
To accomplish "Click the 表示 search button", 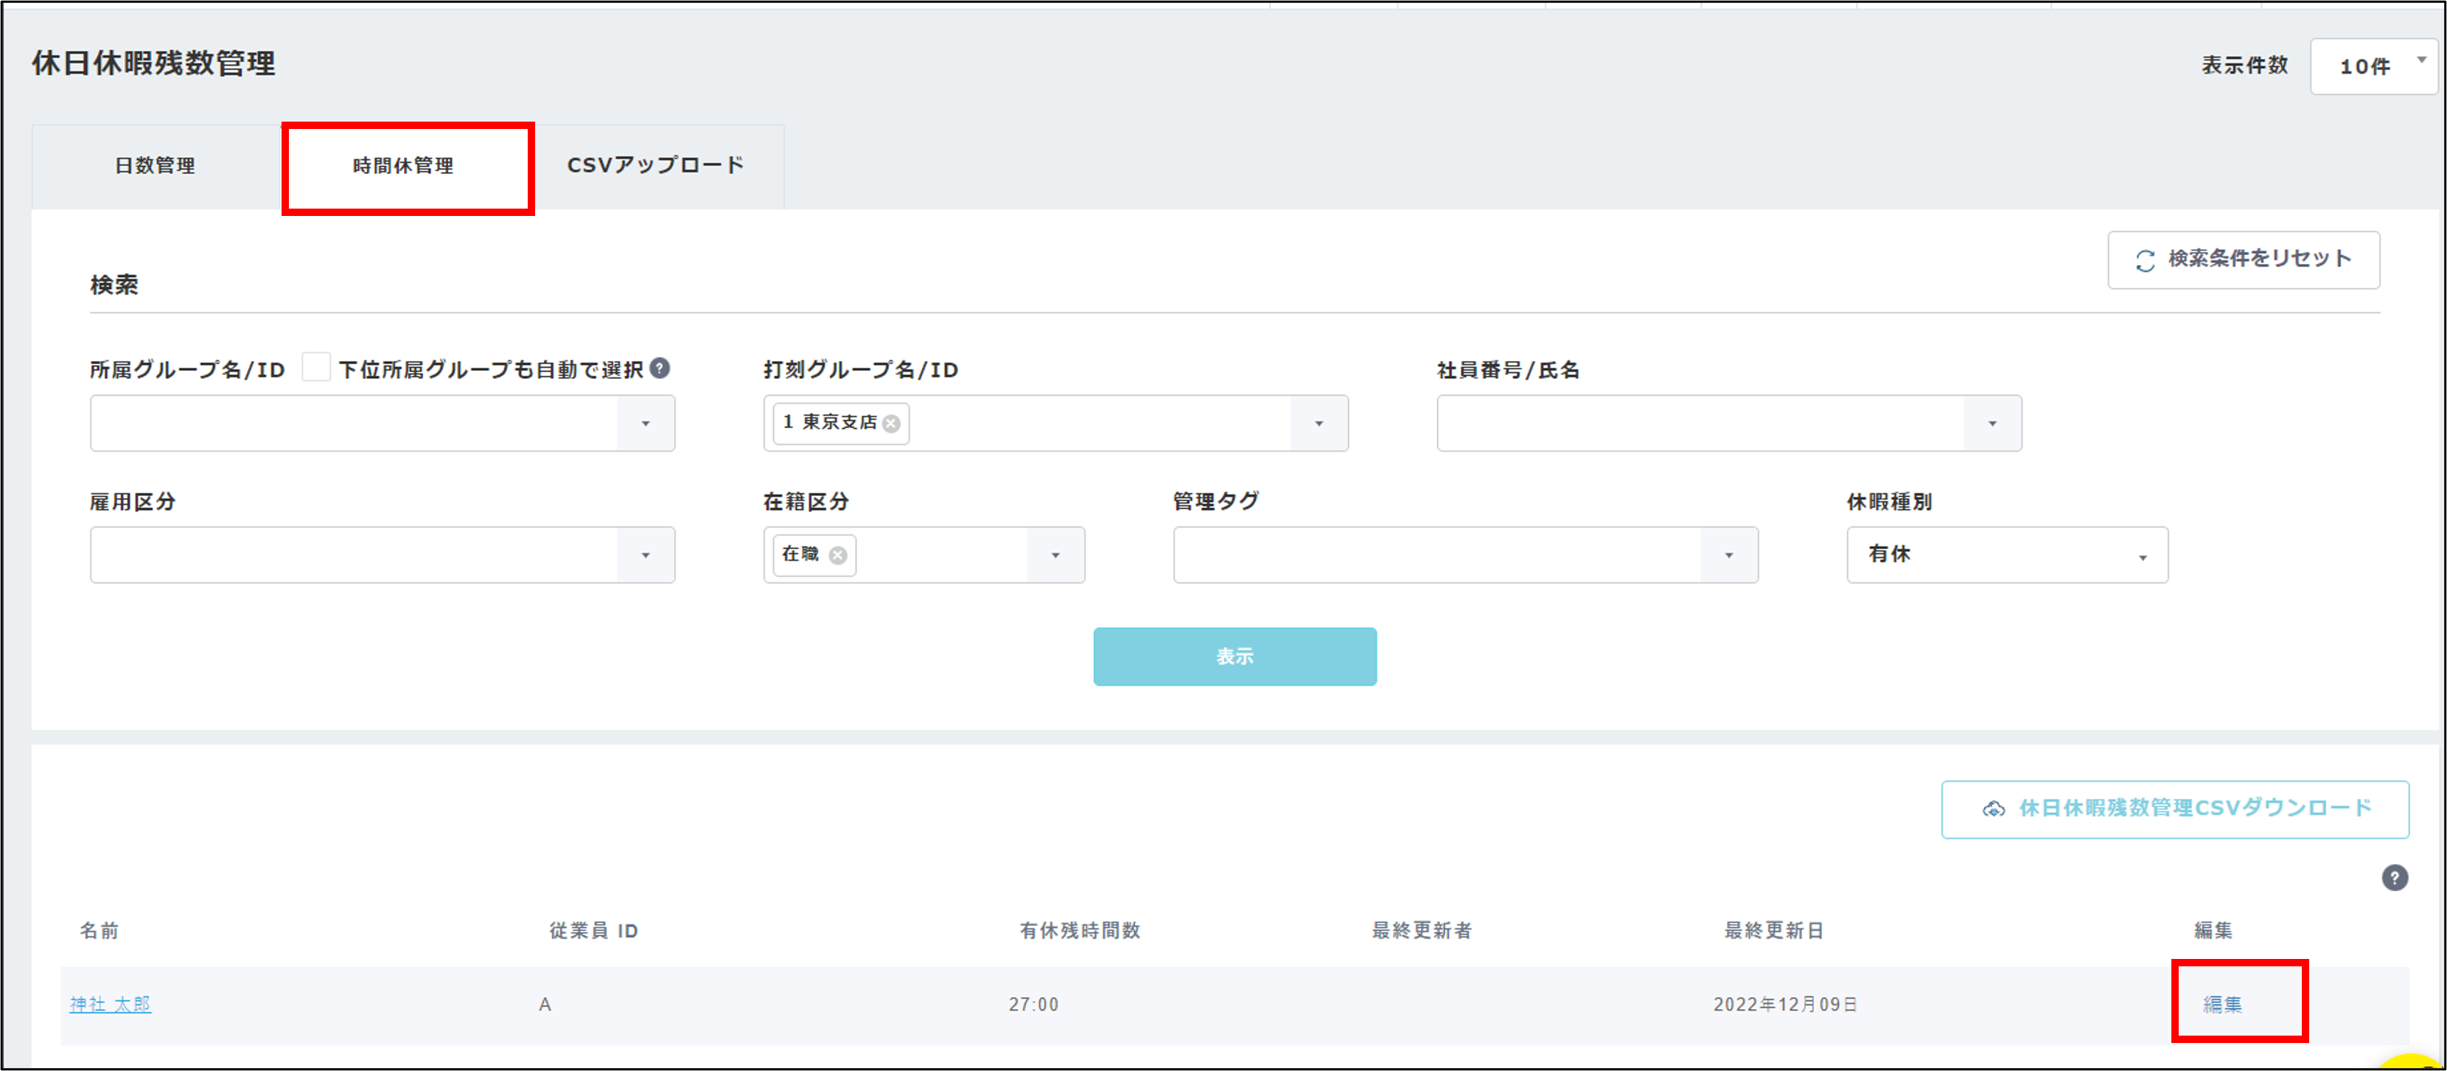I will point(1234,657).
